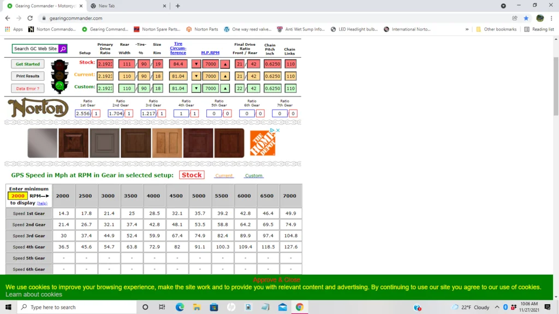Bookmark this page with the star icon
Image resolution: width=559 pixels, height=314 pixels.
(x=526, y=18)
